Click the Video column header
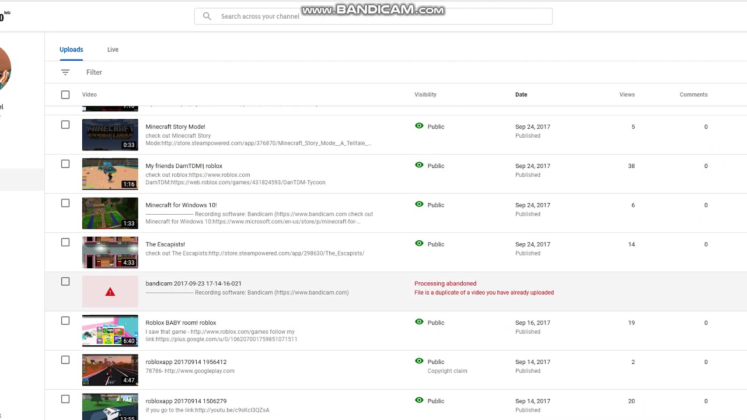This screenshot has height=420, width=747. click(x=89, y=94)
